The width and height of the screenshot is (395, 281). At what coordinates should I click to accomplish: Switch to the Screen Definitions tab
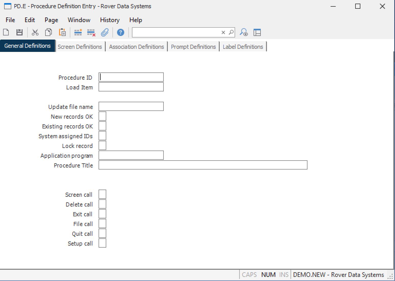80,47
